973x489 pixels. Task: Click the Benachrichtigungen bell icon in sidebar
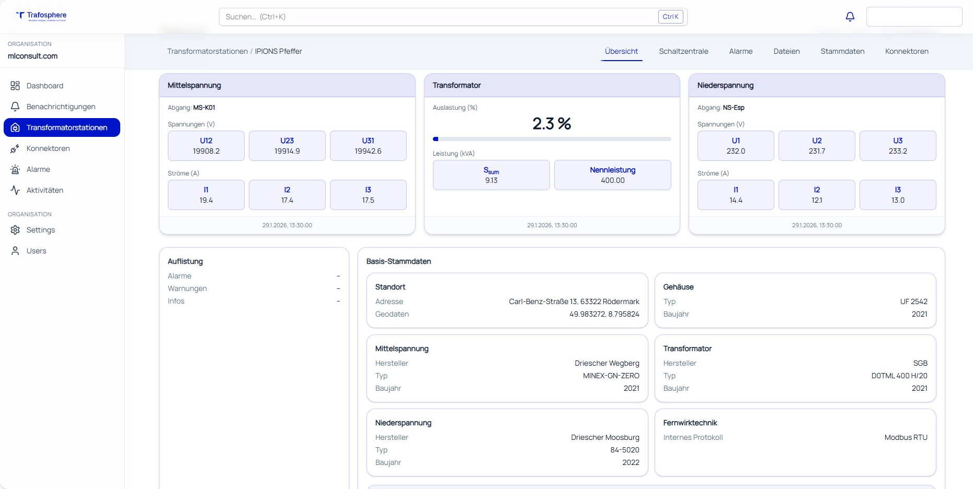[x=15, y=107]
